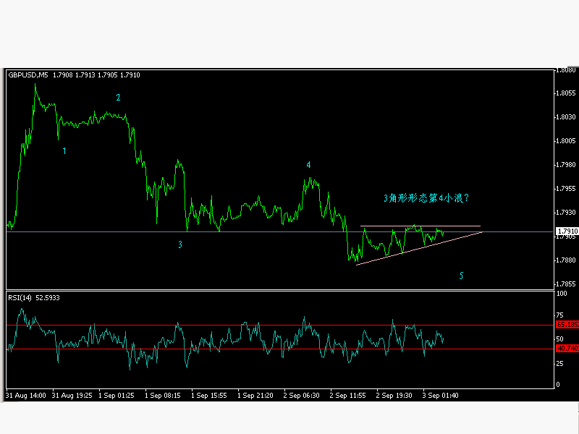579x434 pixels.
Task: Click the RSI scale value 75
Action: coord(559,315)
